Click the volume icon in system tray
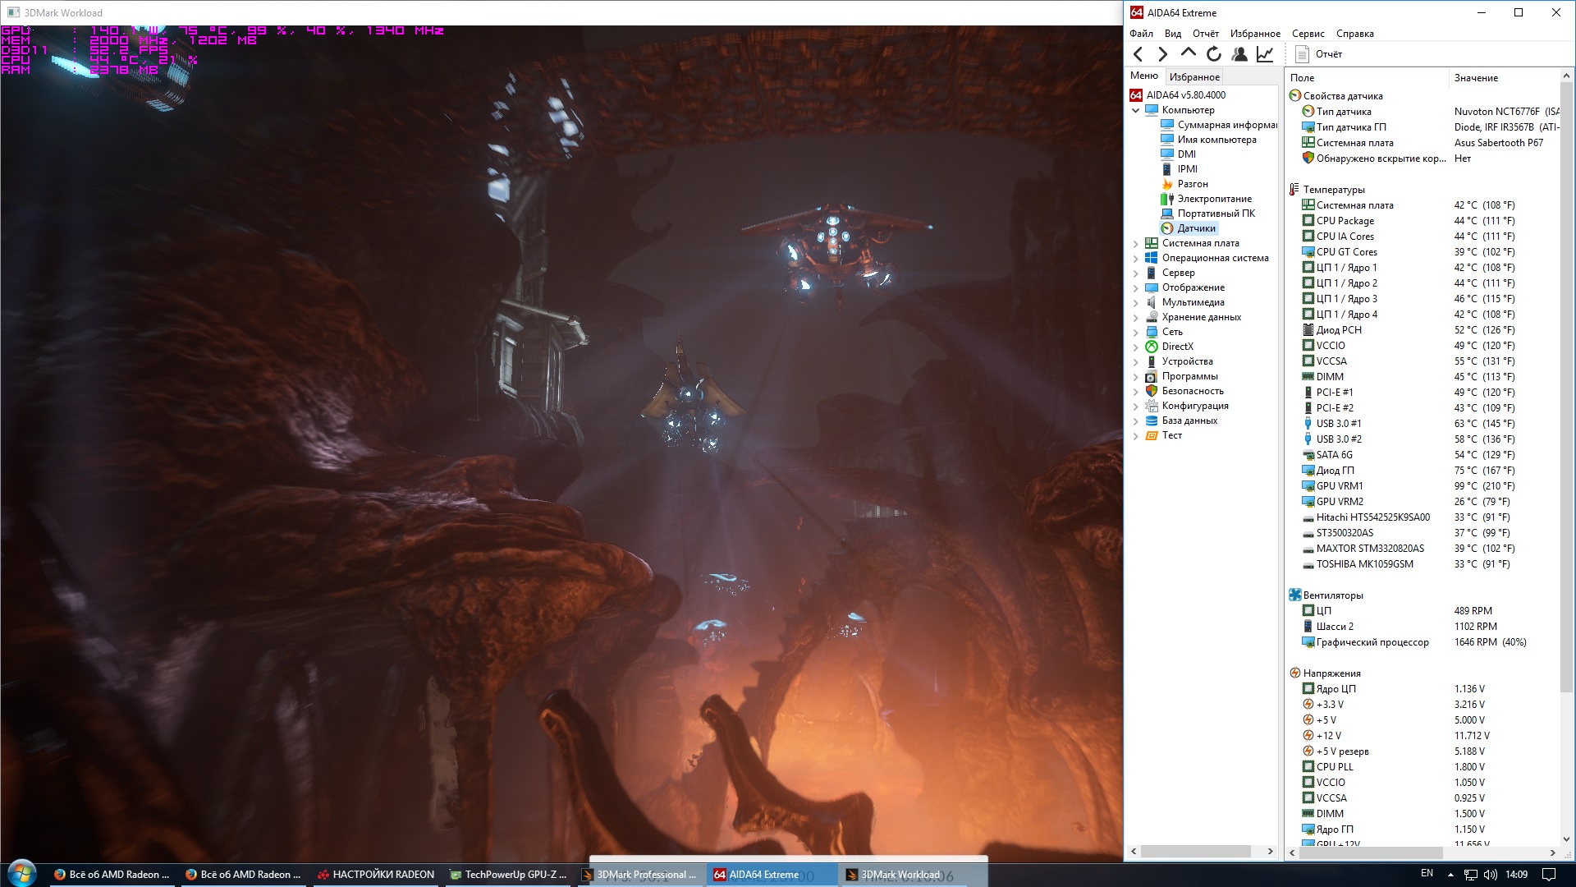This screenshot has width=1576, height=887. [x=1491, y=875]
